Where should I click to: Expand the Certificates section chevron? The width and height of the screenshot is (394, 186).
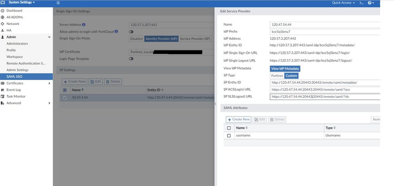[49, 83]
